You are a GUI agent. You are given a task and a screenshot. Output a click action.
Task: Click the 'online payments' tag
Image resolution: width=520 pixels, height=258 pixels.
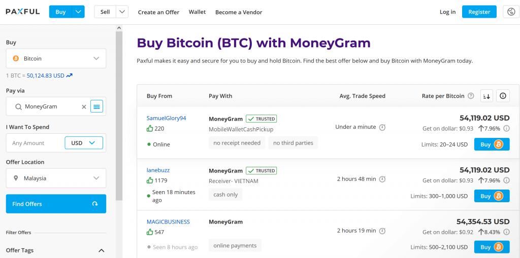click(235, 245)
